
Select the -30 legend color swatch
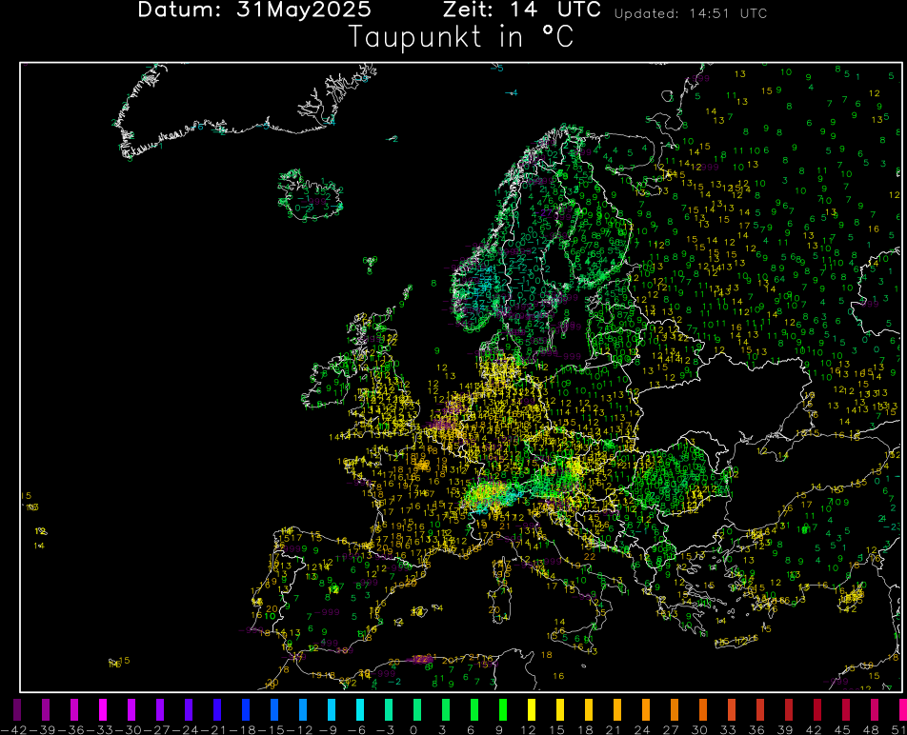point(131,709)
